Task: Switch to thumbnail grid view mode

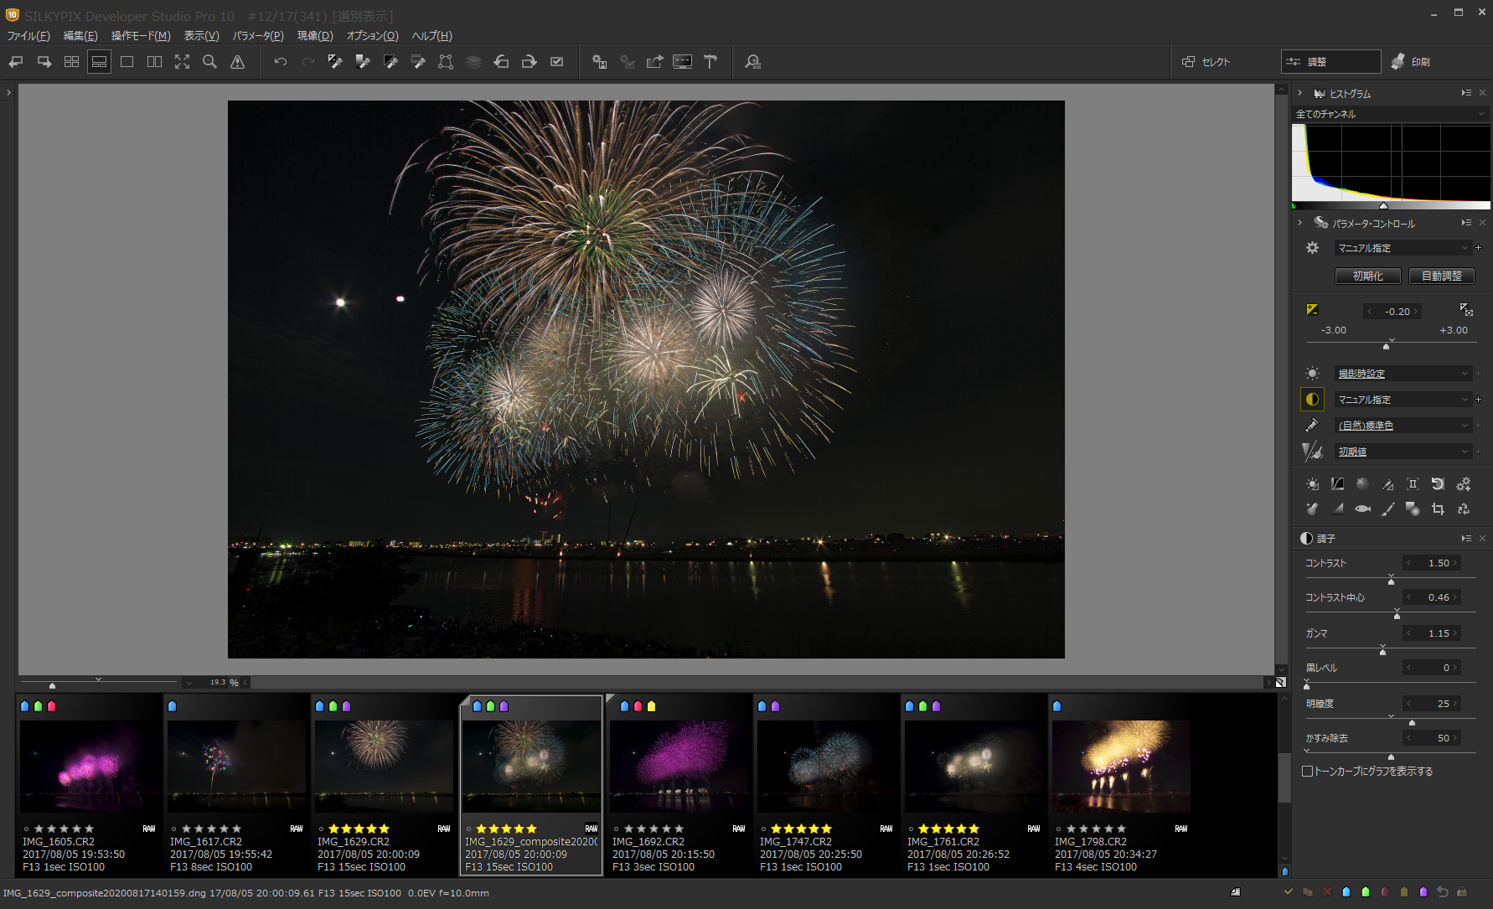Action: coord(71,62)
